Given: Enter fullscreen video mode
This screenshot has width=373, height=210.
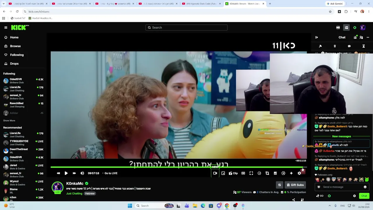Looking at the screenshot, I should pos(251,173).
